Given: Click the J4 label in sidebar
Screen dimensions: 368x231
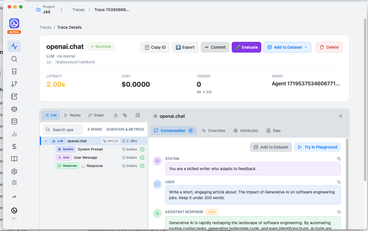Looking at the screenshot, I should coord(14,197).
